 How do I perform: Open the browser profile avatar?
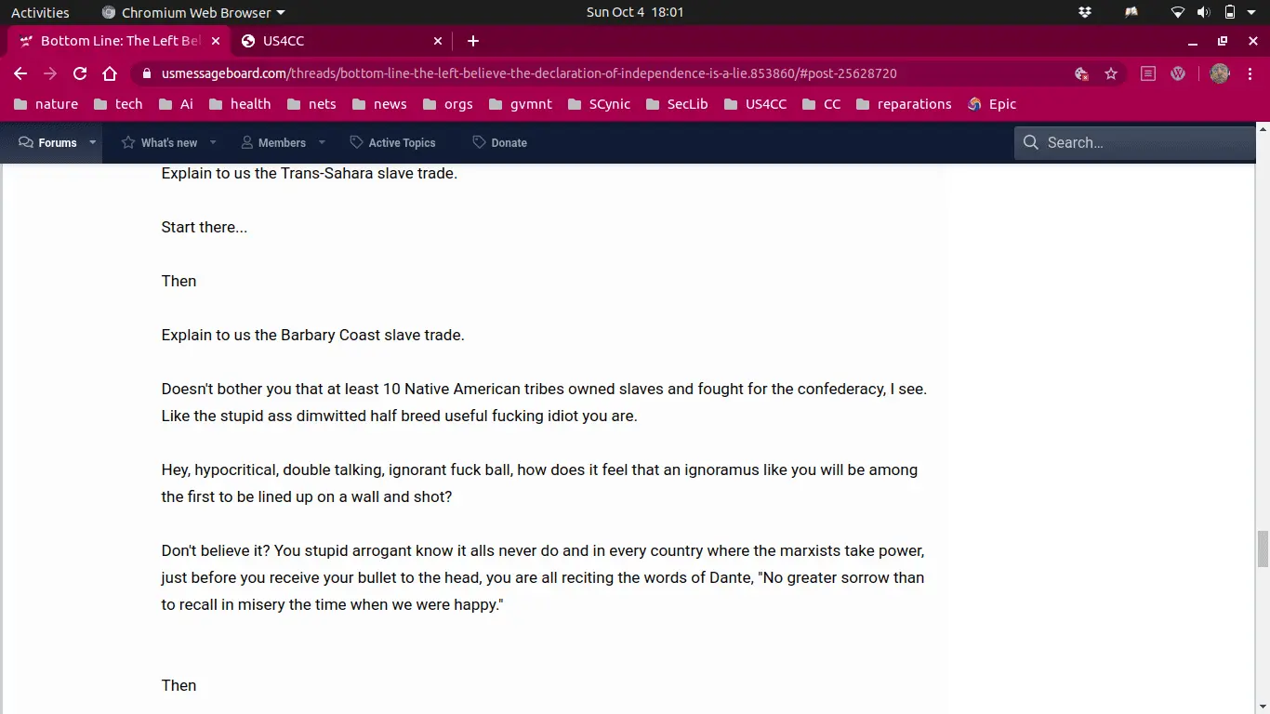1220,73
